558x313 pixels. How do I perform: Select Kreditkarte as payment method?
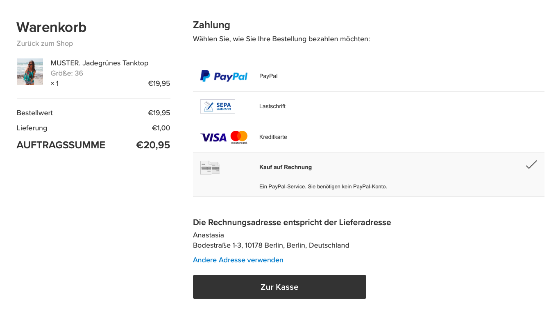click(x=273, y=137)
